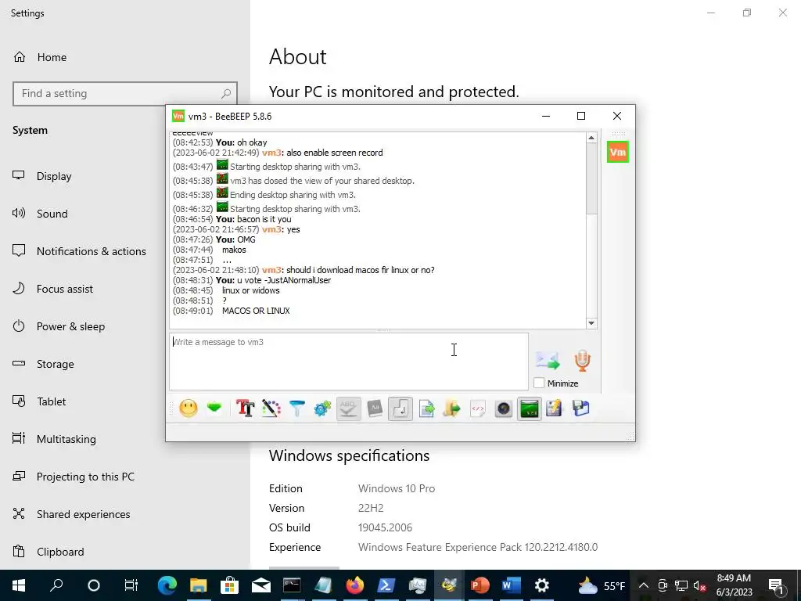The image size is (801, 601).
Task: Open PowerPoint from the taskbar
Action: tap(480, 585)
